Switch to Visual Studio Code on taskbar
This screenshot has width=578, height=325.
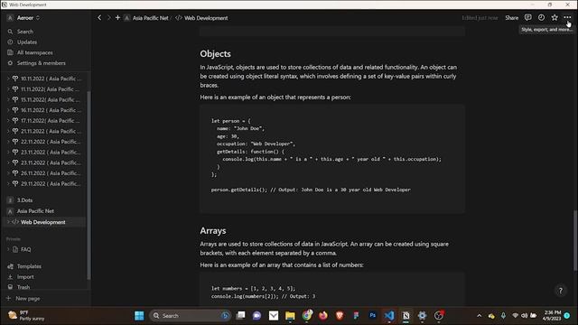(x=389, y=316)
